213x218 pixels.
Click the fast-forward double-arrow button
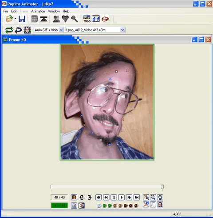(129, 198)
